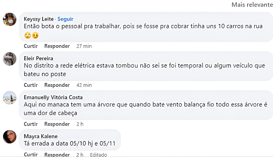Open the 'Mais relevante' sort dropdown

tap(252, 5)
